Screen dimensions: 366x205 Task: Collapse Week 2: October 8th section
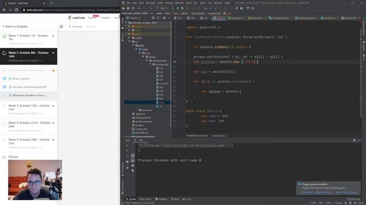tap(53, 53)
